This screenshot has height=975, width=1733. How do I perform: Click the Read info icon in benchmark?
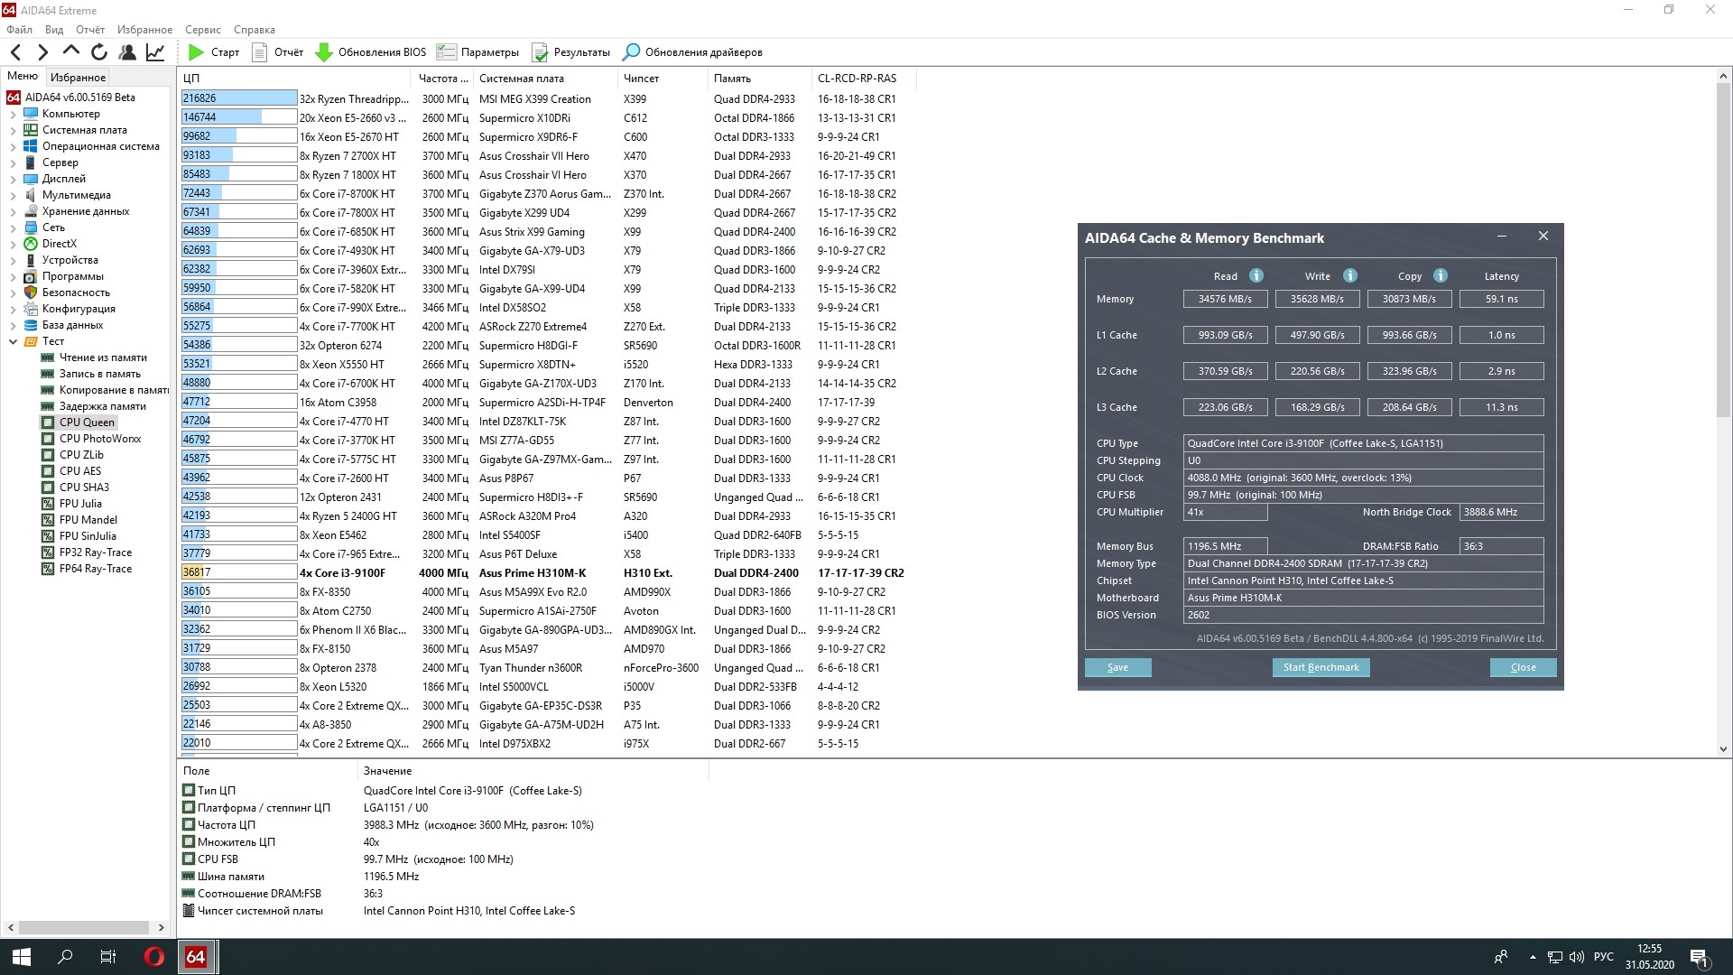[1256, 275]
